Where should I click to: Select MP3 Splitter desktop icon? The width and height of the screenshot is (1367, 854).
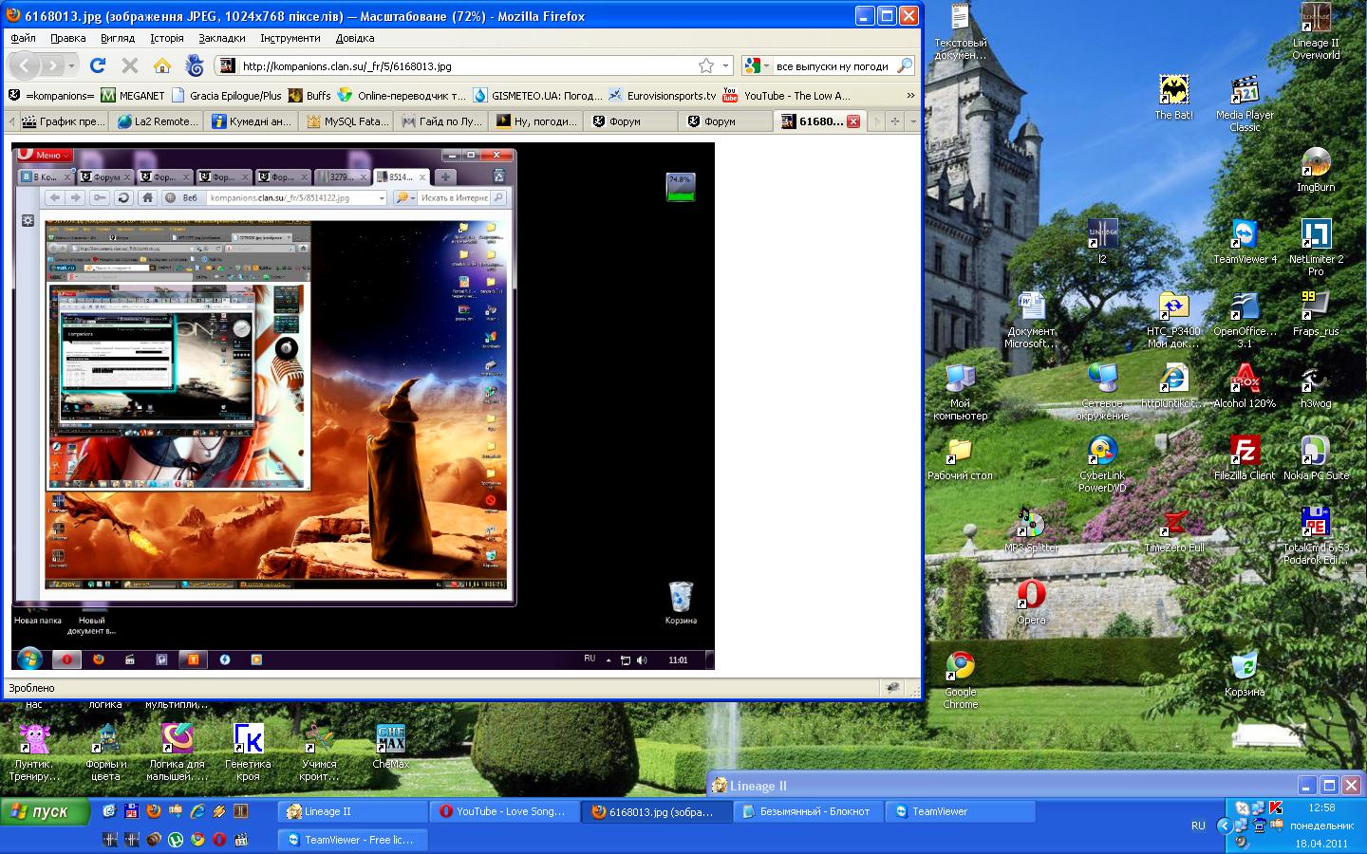click(x=1031, y=530)
